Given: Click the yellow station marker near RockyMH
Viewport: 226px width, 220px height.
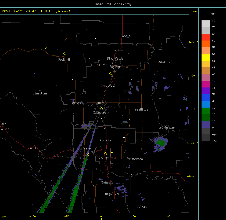Looking at the screenshot, I should pos(65,54).
